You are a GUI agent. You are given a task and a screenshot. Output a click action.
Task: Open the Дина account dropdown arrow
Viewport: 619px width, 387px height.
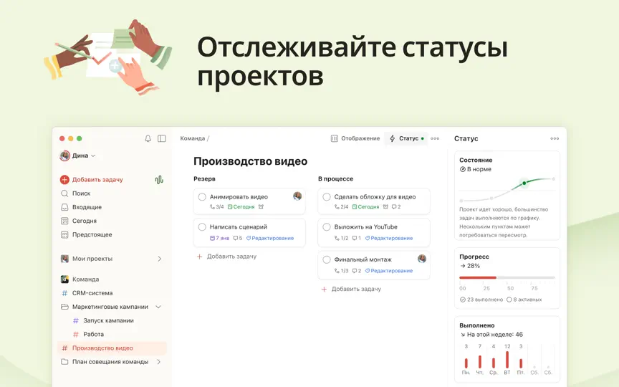[x=93, y=156]
